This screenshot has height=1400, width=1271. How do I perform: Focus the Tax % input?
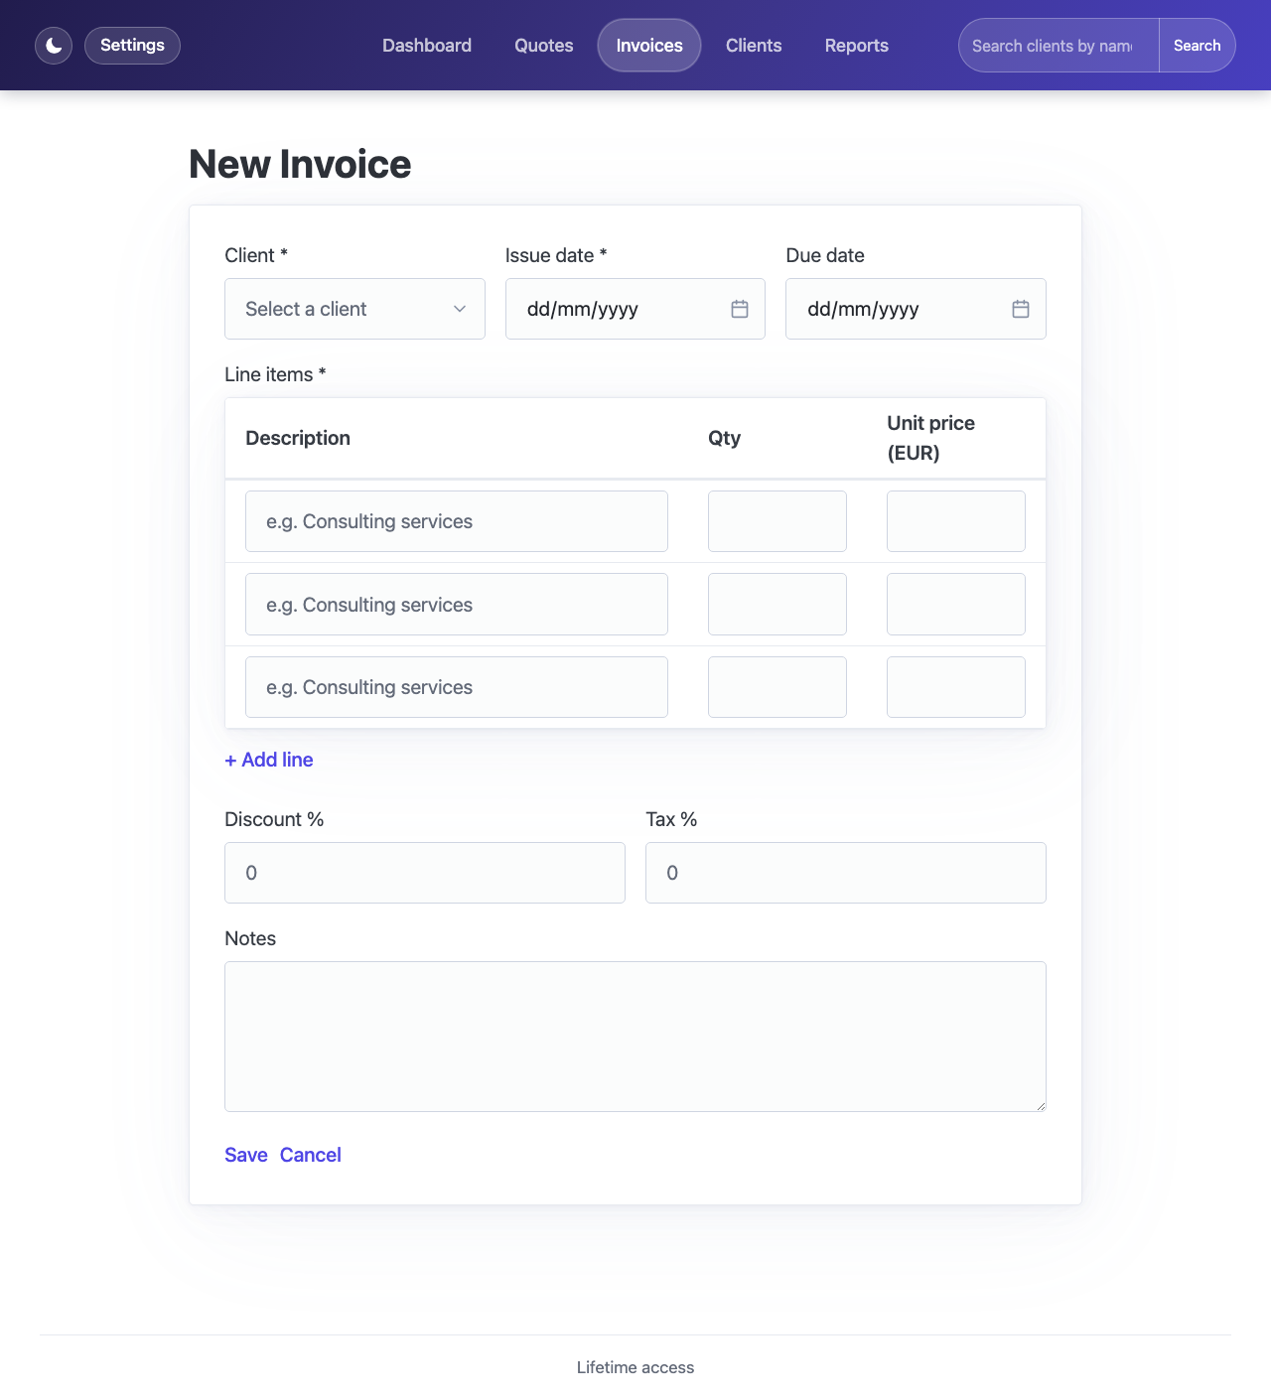coord(846,873)
